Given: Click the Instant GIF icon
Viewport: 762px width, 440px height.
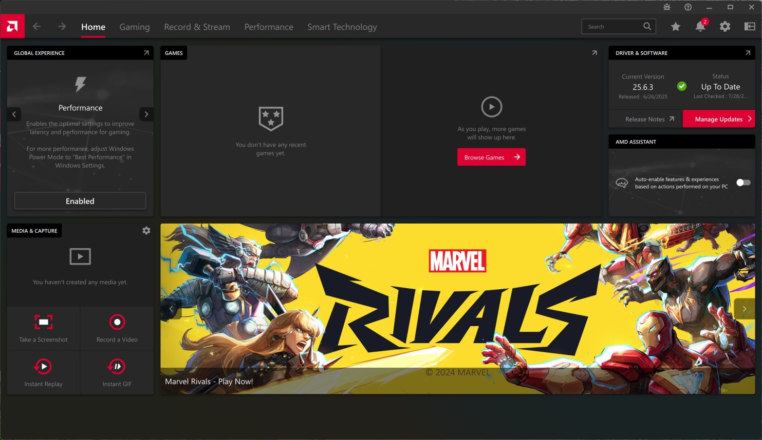Looking at the screenshot, I should point(117,367).
